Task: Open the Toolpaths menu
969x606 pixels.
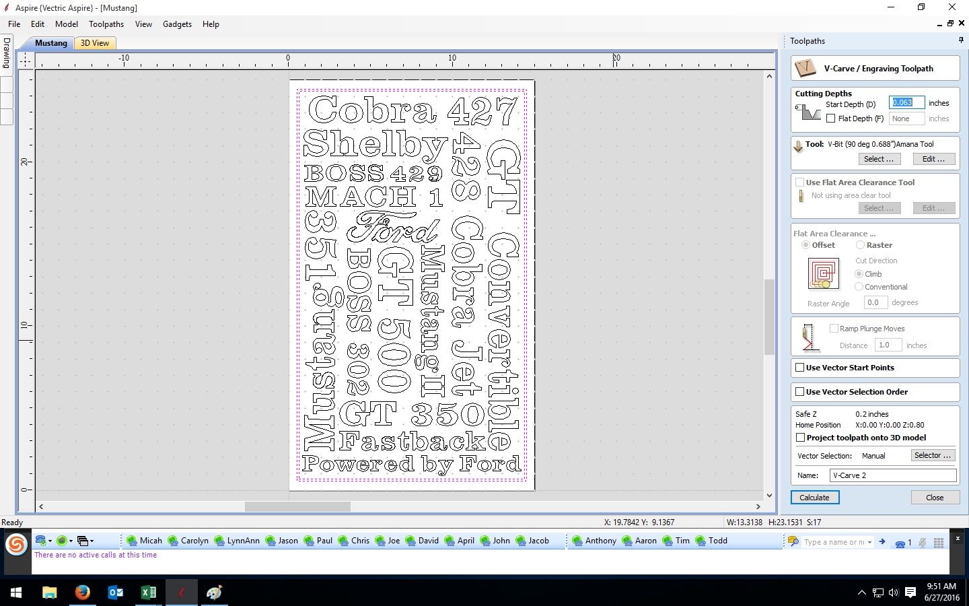Action: [x=106, y=24]
